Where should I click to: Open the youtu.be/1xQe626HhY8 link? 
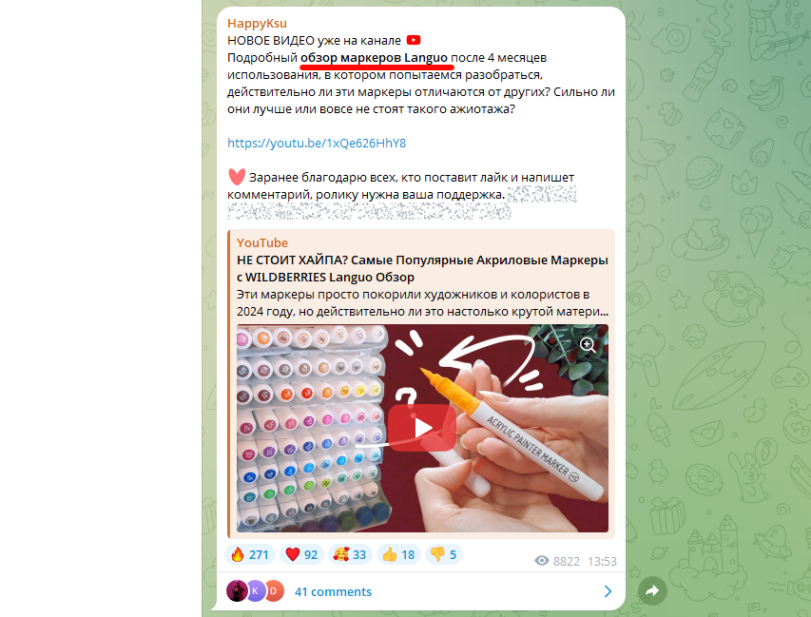pos(317,144)
